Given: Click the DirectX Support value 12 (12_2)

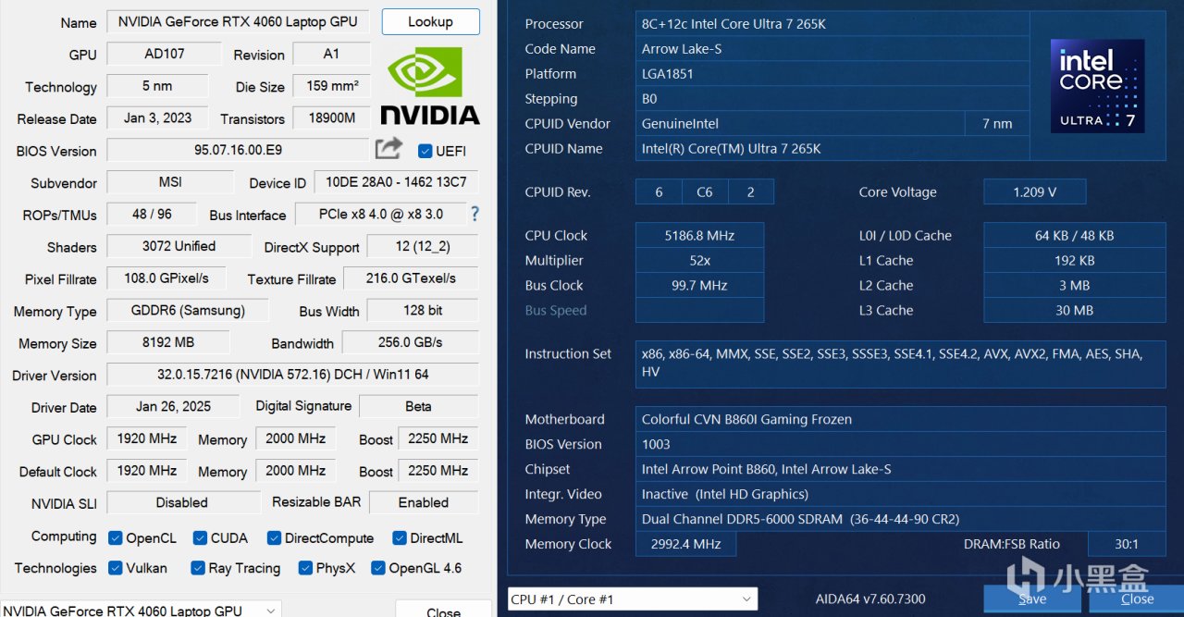Looking at the screenshot, I should point(423,246).
